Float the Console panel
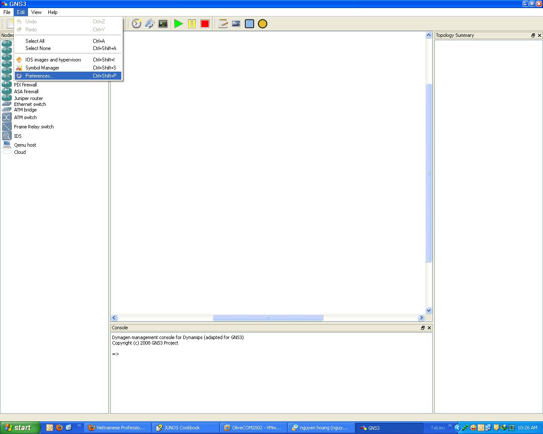Screen dimensions: 543x434 coord(423,328)
